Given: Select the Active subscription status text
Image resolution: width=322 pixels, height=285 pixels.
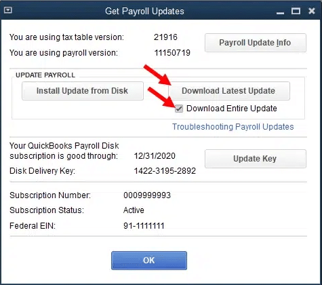Looking at the screenshot, I should point(134,210).
